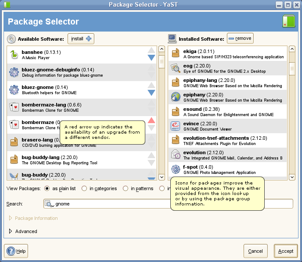This screenshot has width=302, height=262.
Task: Click the up arrow next to banshee
Action: [x=151, y=50]
